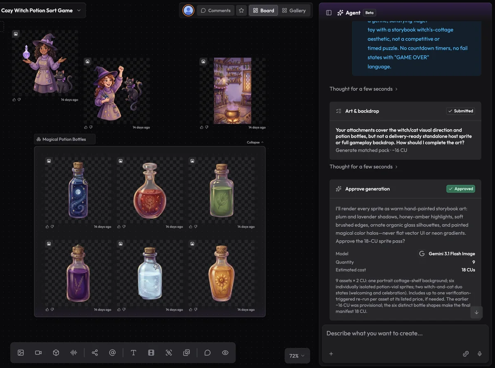Screen dimensions: 495x368
Task: Expand the thought above Approve generation card
Action: click(x=363, y=167)
